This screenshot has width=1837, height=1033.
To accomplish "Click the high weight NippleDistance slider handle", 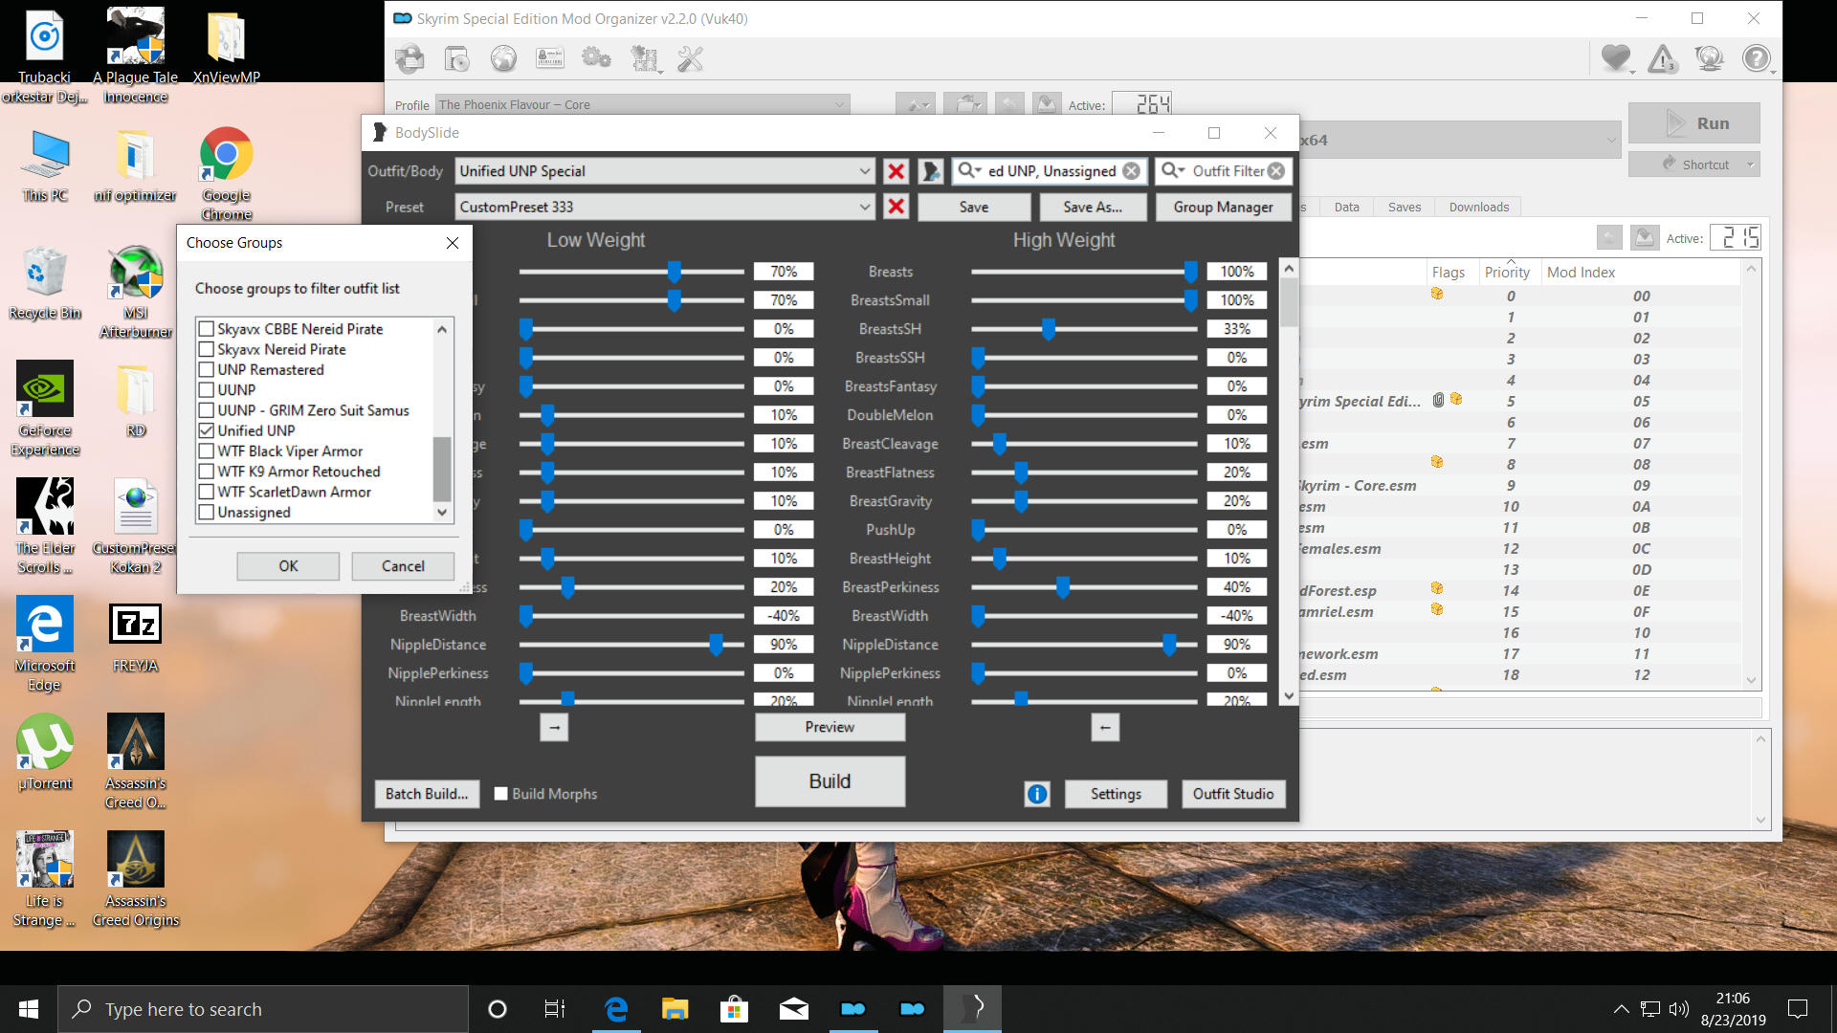I will click(x=1169, y=645).
